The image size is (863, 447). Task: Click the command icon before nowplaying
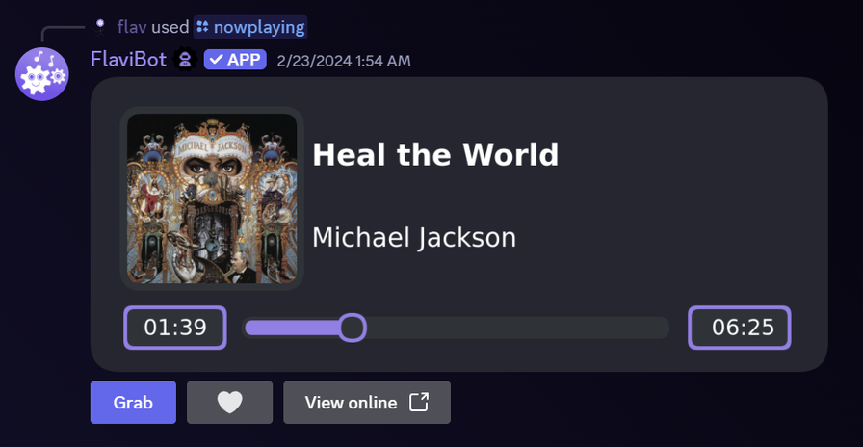[203, 26]
